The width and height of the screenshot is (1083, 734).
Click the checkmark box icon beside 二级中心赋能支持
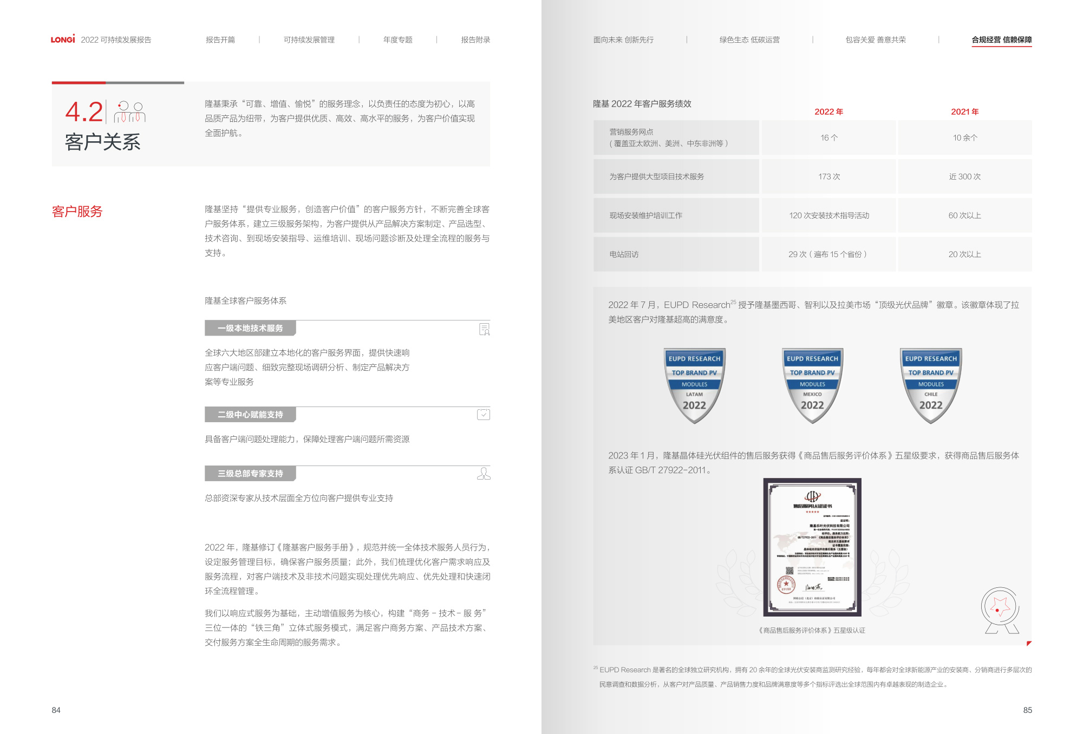pyautogui.click(x=484, y=415)
